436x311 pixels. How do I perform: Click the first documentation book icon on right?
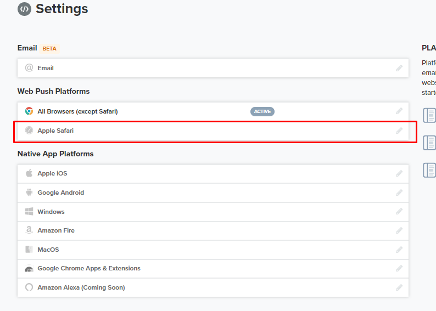tap(429, 115)
